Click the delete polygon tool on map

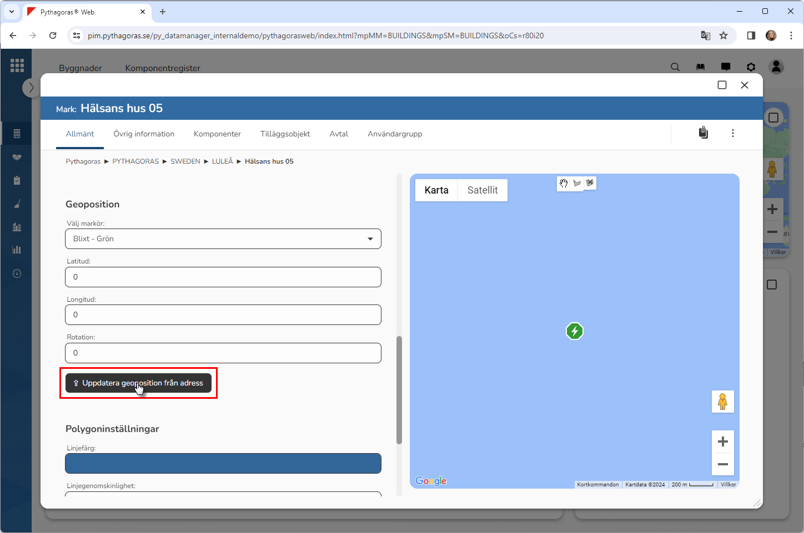tap(590, 182)
